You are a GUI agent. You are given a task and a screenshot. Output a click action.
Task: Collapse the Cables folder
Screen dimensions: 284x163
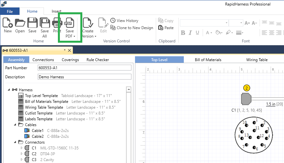tap(15, 125)
